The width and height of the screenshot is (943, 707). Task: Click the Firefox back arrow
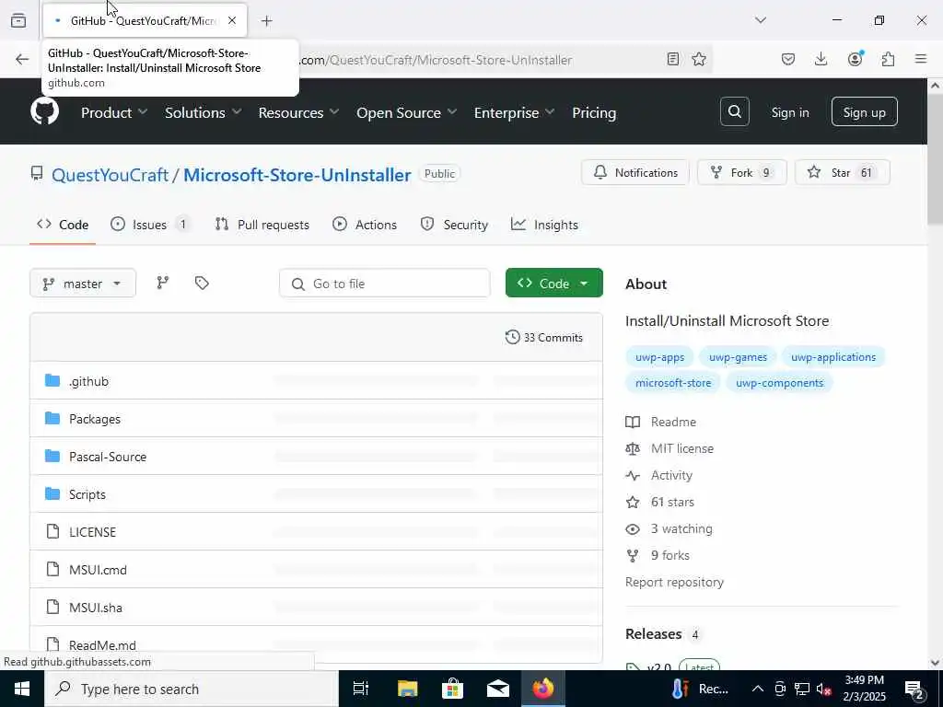(22, 59)
